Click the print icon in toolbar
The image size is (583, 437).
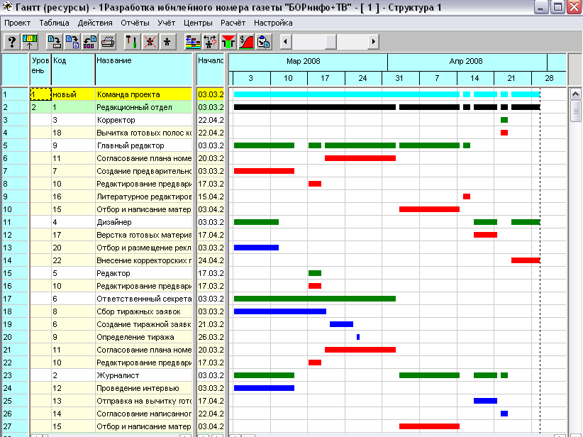pos(108,42)
